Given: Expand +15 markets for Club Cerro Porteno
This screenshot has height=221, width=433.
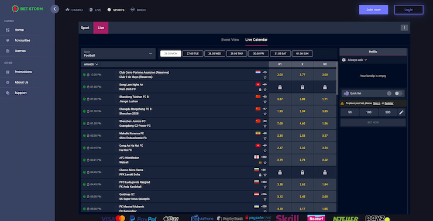Looking at the screenshot, I should pyautogui.click(x=264, y=72).
